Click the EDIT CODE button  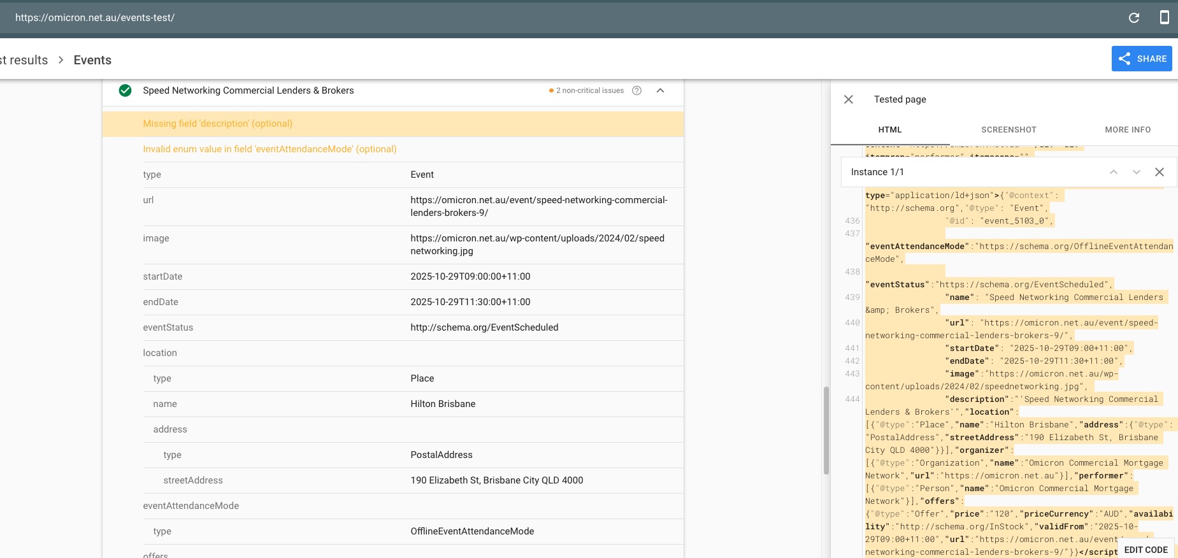click(1146, 550)
